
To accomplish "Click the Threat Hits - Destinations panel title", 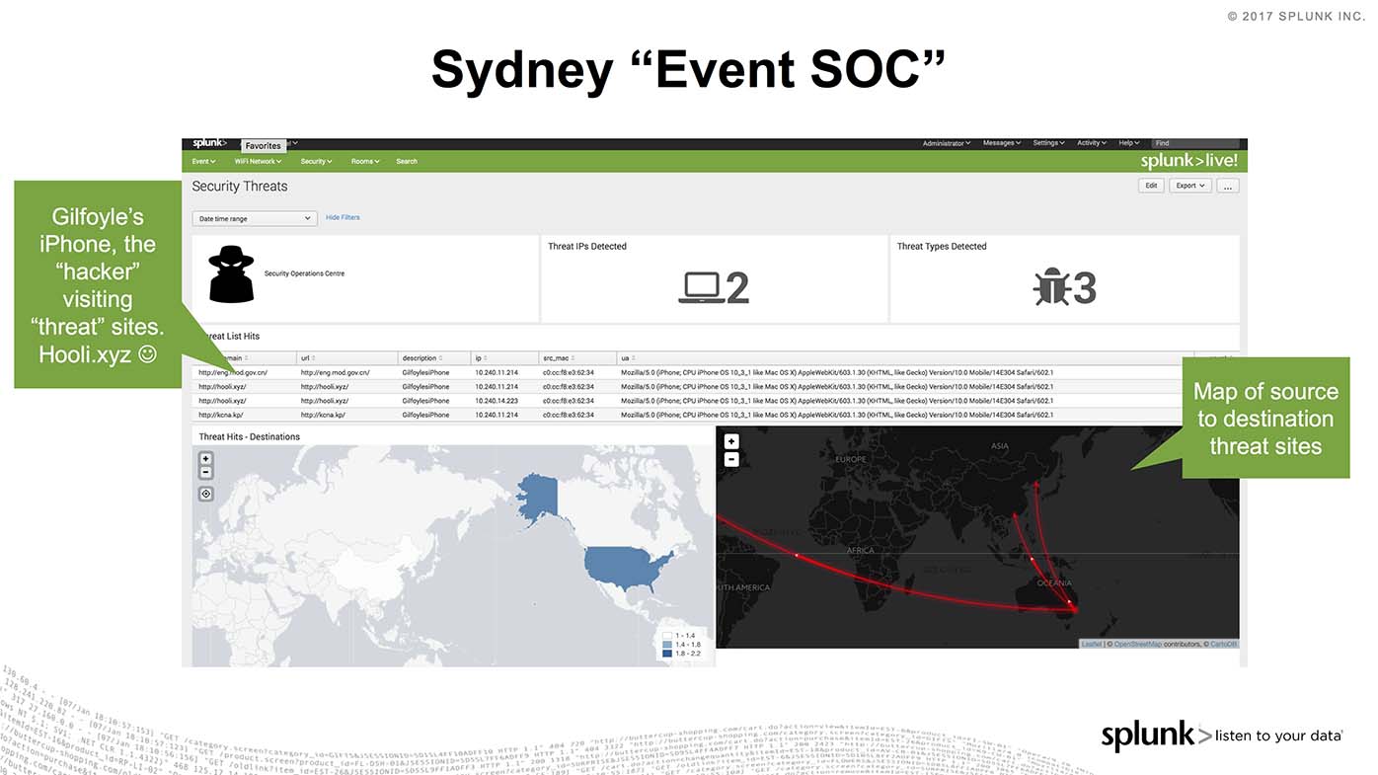I will coord(249,436).
